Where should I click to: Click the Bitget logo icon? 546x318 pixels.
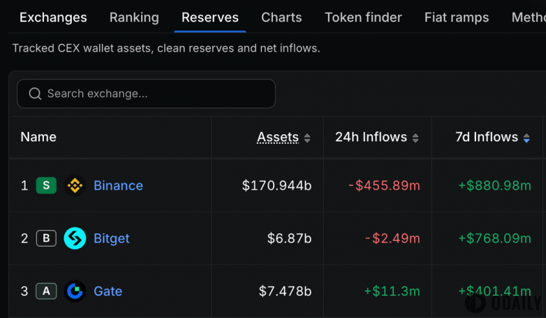[x=75, y=238]
